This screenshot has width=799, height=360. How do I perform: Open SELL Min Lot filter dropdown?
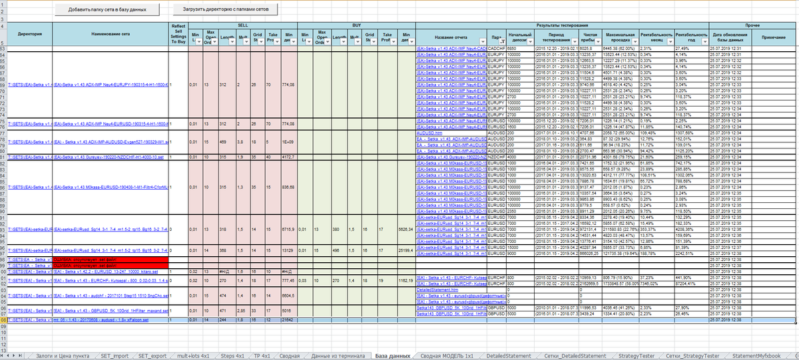198,41
